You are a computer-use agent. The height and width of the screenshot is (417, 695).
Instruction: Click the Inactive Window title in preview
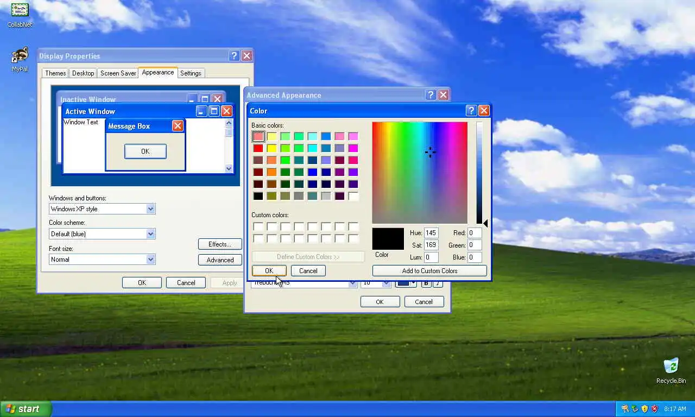point(88,100)
